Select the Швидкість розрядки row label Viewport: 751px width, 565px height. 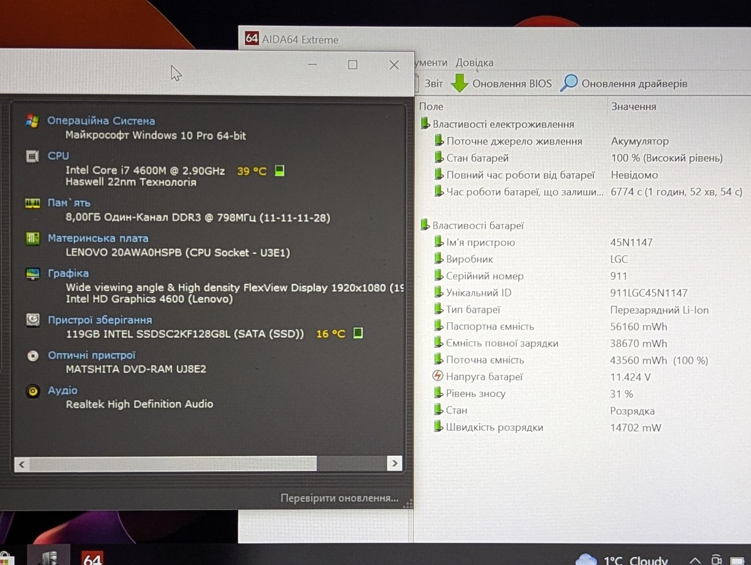click(x=495, y=427)
